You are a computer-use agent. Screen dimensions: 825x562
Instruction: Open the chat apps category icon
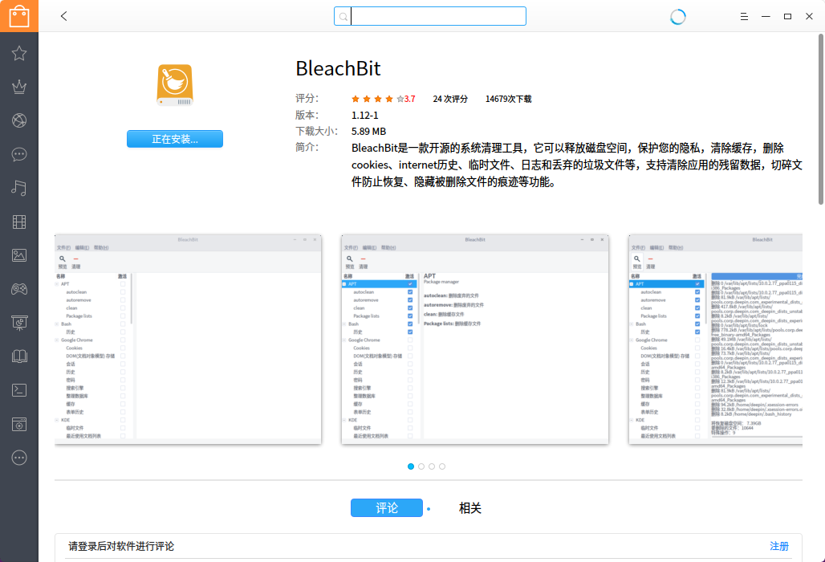pos(19,154)
